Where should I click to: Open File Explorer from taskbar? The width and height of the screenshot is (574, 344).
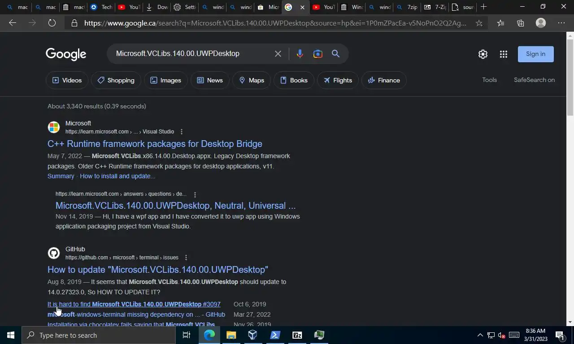(x=231, y=335)
